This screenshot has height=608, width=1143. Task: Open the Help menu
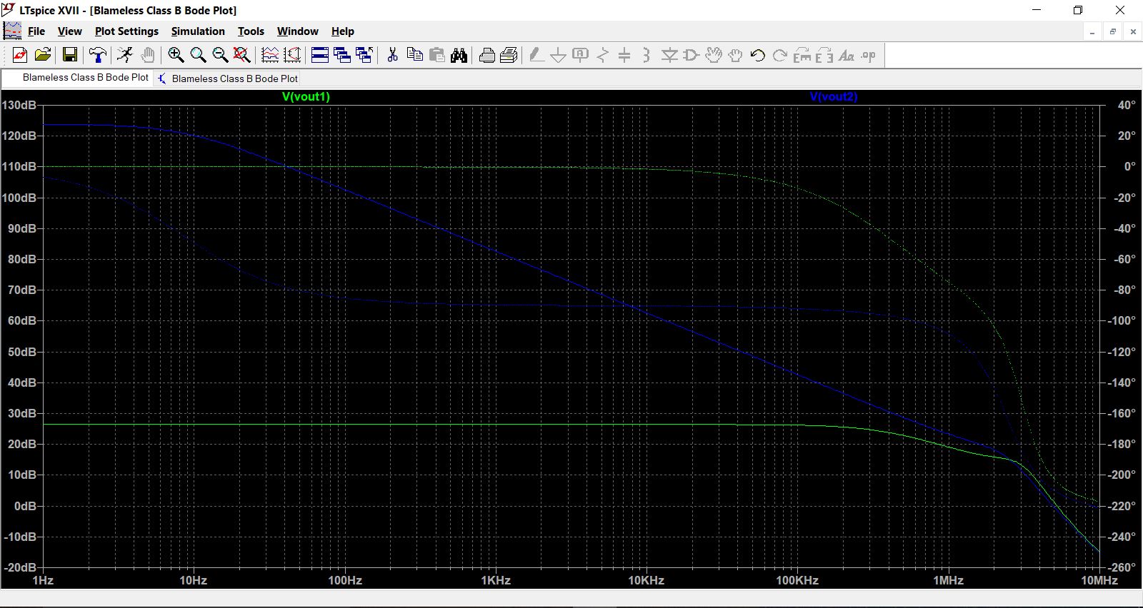[343, 31]
